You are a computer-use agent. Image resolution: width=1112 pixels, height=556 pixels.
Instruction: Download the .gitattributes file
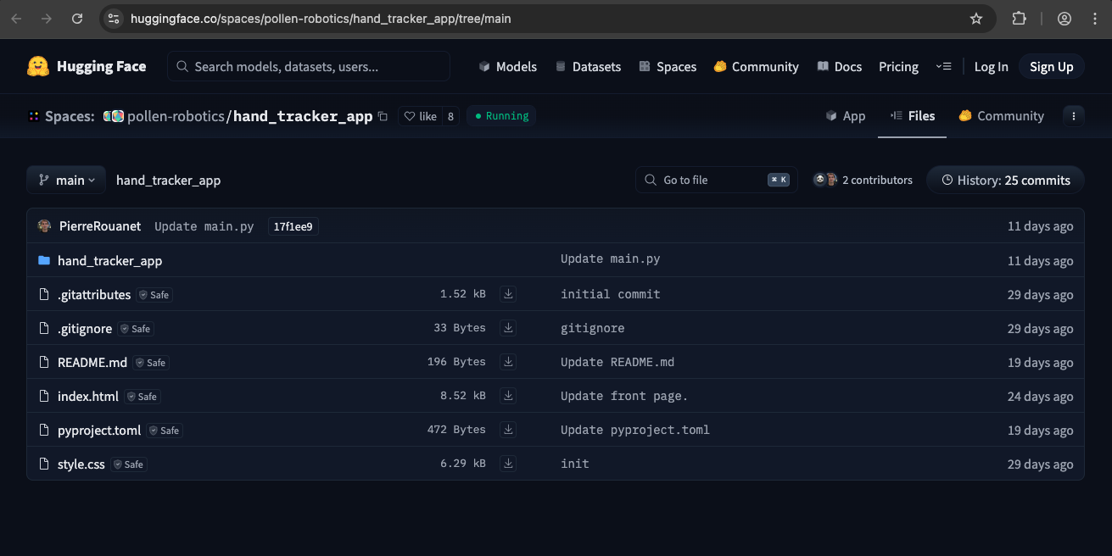tap(508, 294)
